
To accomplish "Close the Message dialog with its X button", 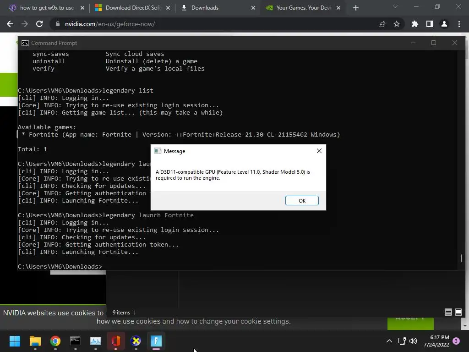I will click(x=319, y=151).
